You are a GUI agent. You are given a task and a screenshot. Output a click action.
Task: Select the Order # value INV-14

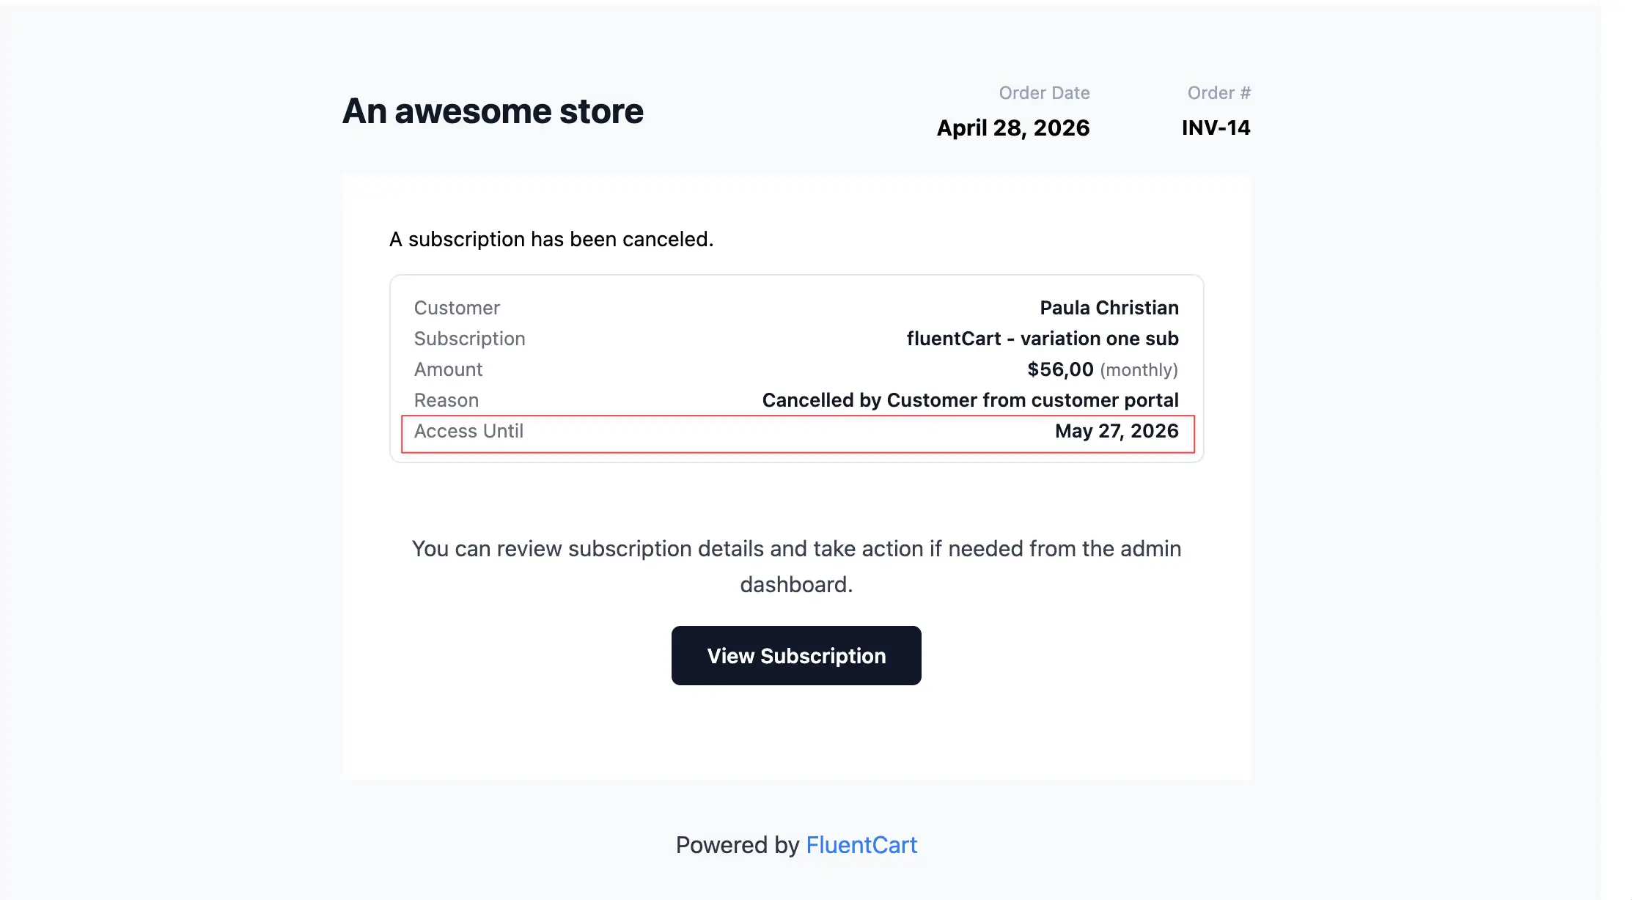(1216, 128)
